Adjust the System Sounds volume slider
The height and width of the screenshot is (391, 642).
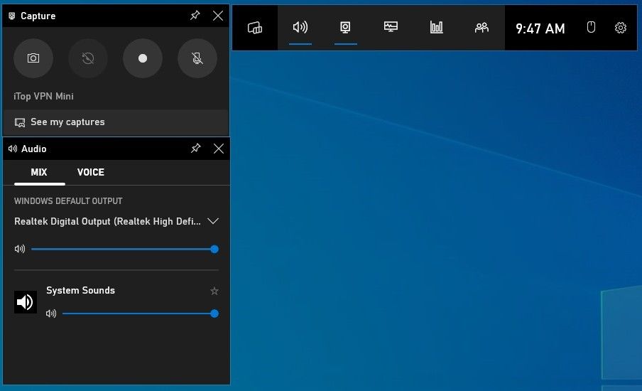140,314
